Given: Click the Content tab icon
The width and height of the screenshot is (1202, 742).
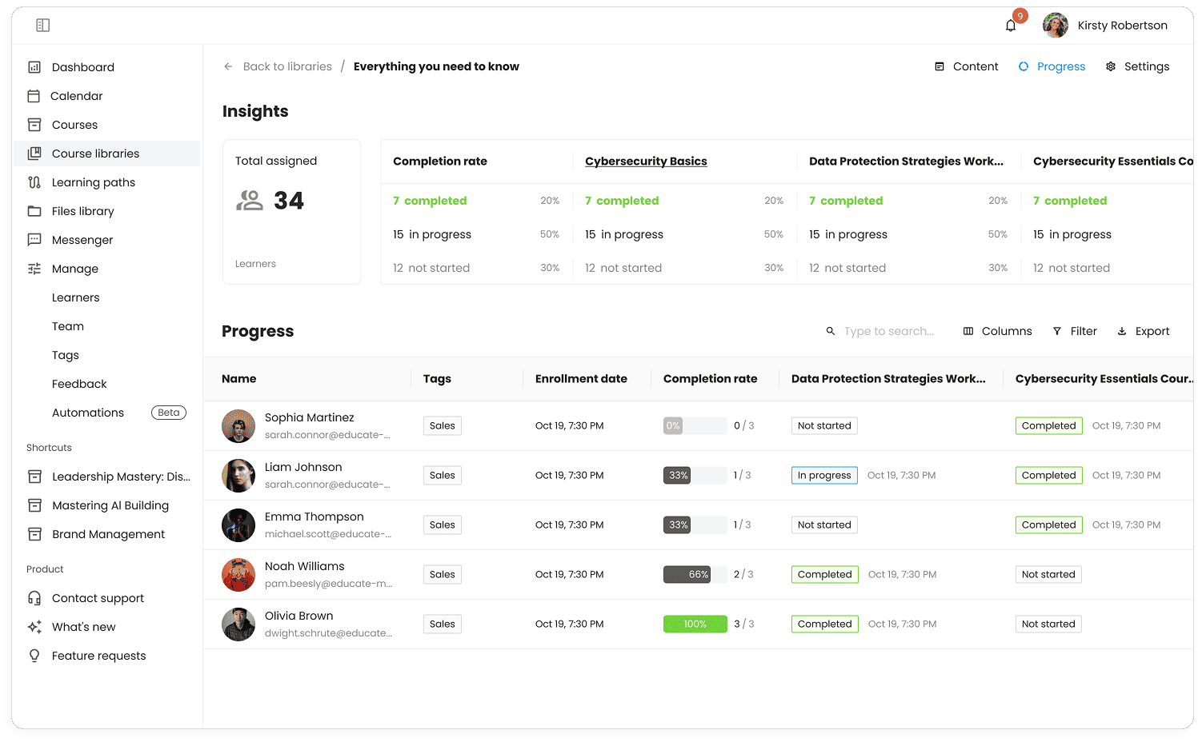Looking at the screenshot, I should (940, 66).
